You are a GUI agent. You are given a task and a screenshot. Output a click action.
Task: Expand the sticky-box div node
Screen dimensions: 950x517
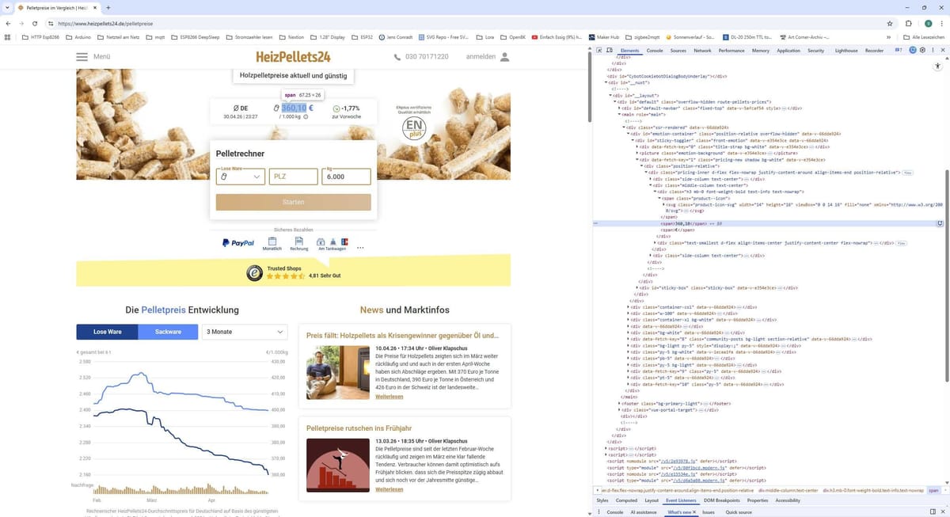(x=637, y=287)
